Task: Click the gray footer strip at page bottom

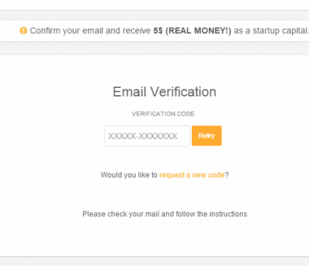Action: pos(154,262)
